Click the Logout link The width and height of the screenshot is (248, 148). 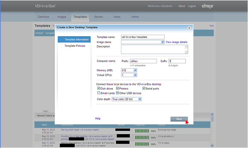click(x=192, y=6)
